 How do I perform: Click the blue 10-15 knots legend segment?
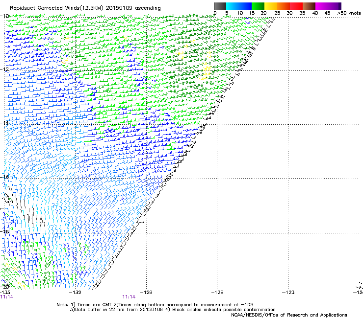(x=245, y=6)
